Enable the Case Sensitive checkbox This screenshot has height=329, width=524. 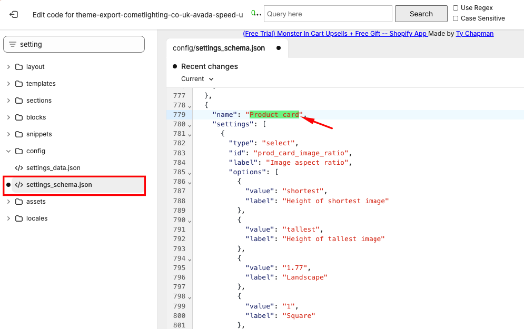(x=456, y=18)
